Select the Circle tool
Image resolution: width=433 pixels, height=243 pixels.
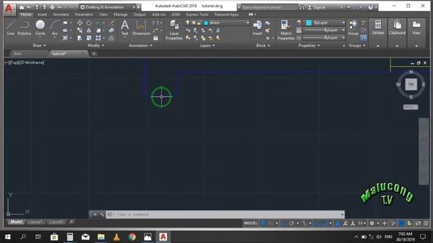40,28
